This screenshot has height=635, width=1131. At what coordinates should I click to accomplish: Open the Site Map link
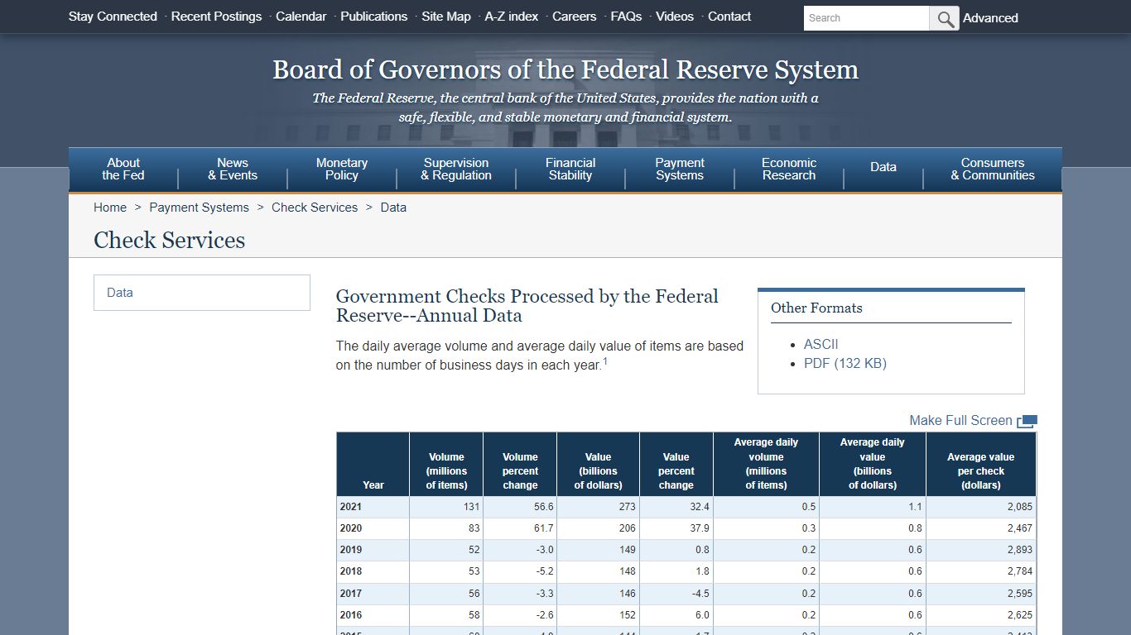[x=445, y=17]
